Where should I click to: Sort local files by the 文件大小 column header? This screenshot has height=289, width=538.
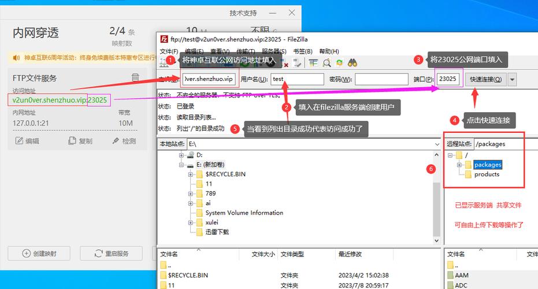(258, 254)
